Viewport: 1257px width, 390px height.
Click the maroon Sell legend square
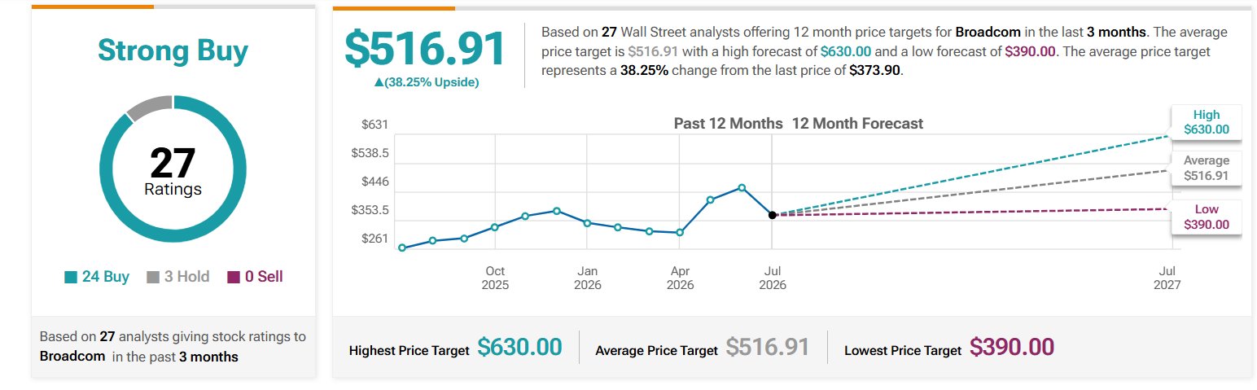point(234,278)
